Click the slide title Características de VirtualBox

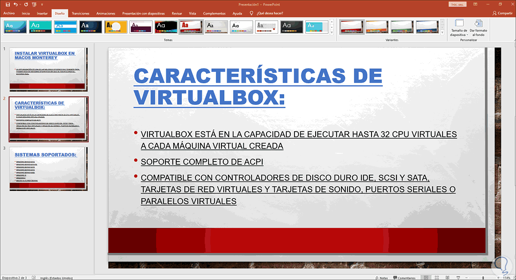point(258,88)
